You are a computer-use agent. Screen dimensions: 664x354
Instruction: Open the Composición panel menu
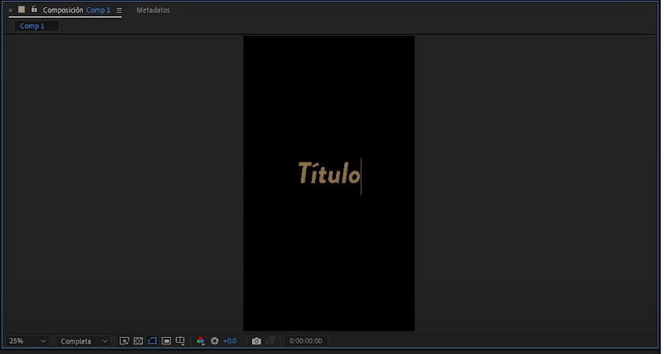click(x=120, y=11)
